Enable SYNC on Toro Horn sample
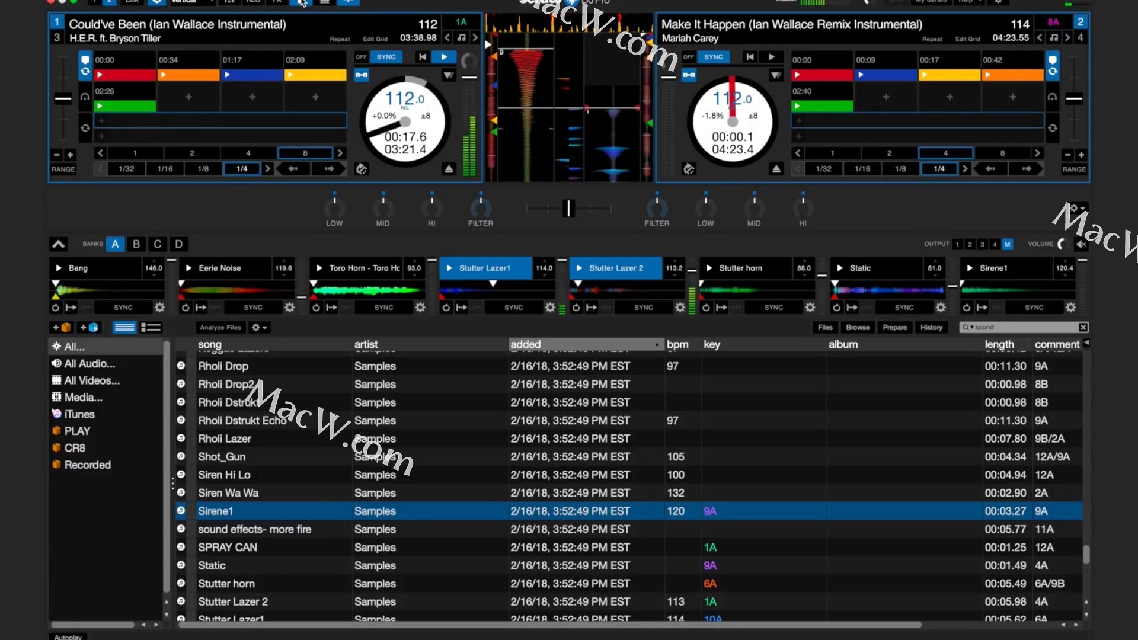The width and height of the screenshot is (1138, 640). click(x=384, y=308)
